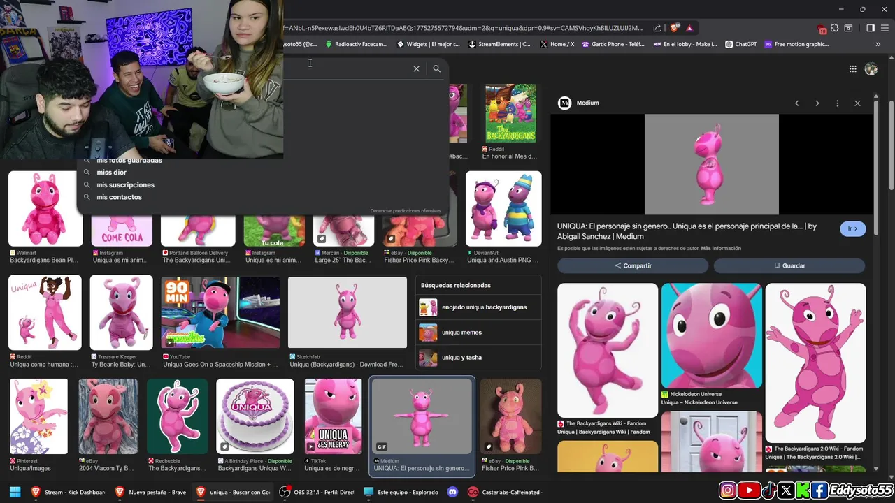Viewport: 895px width, 503px height.
Task: Open Widgets | El mejor s... bookmark
Action: 429,44
